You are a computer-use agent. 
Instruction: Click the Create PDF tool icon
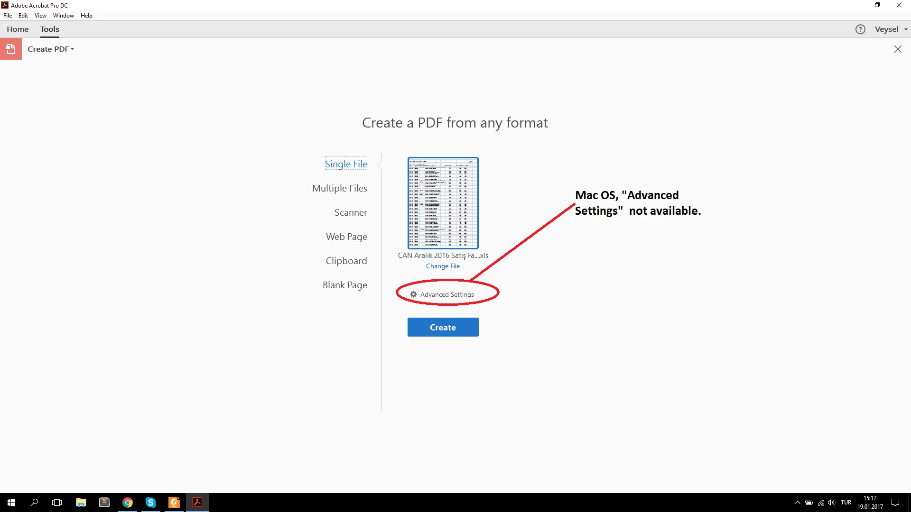(10, 49)
